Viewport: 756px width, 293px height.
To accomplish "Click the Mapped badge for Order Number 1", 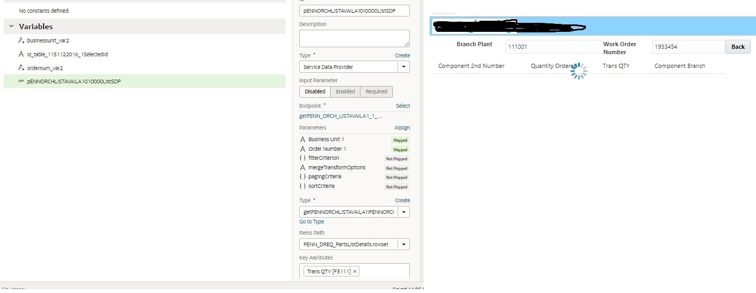I will pos(400,150).
